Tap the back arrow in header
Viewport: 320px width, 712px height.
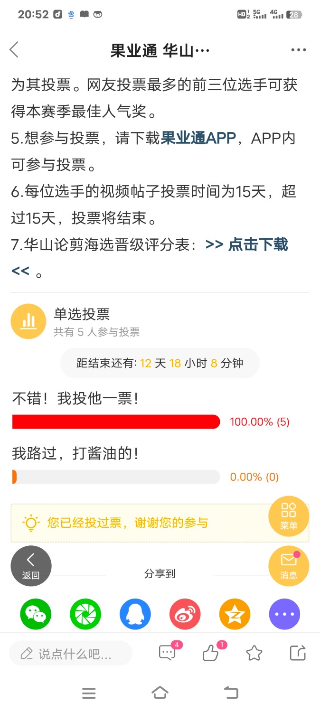14,49
